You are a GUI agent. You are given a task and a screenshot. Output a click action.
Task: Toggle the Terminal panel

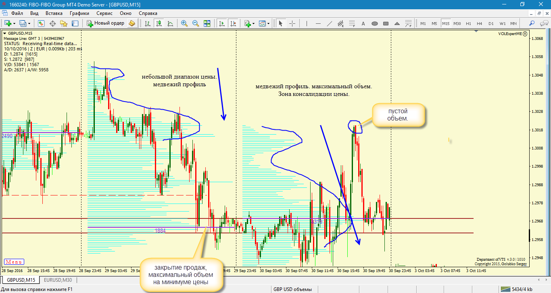click(x=75, y=23)
